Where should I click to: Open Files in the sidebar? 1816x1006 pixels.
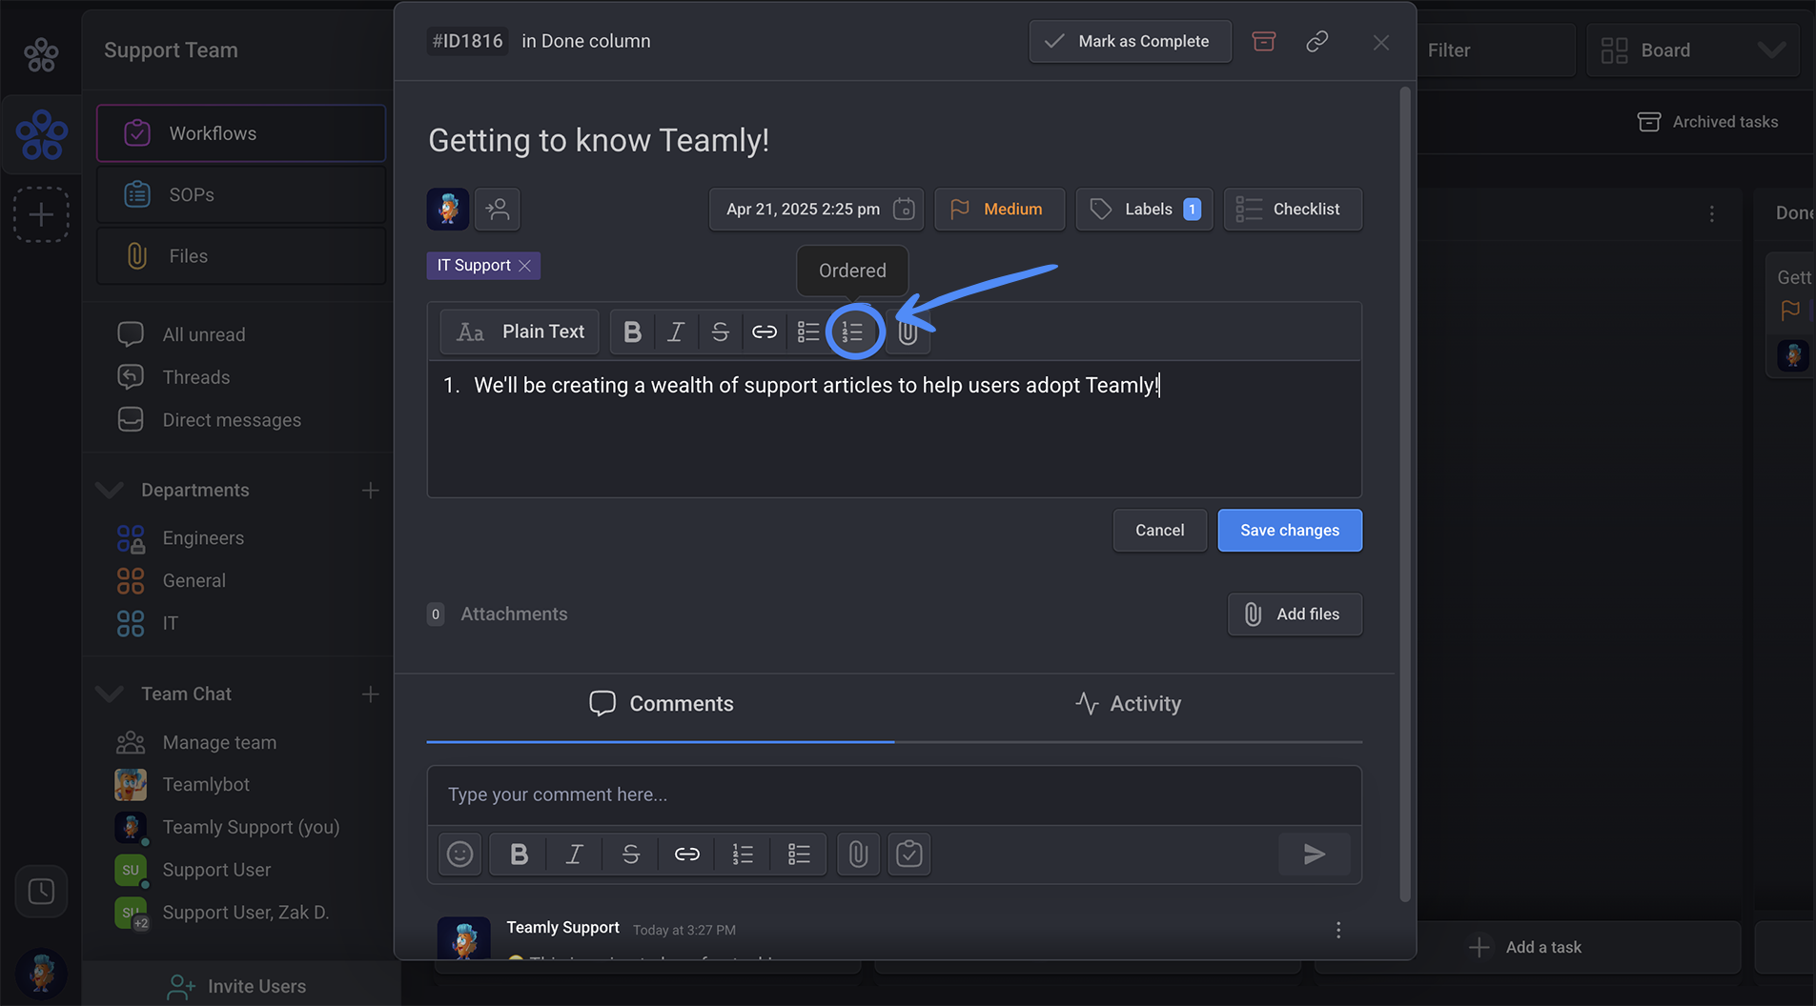(x=241, y=256)
